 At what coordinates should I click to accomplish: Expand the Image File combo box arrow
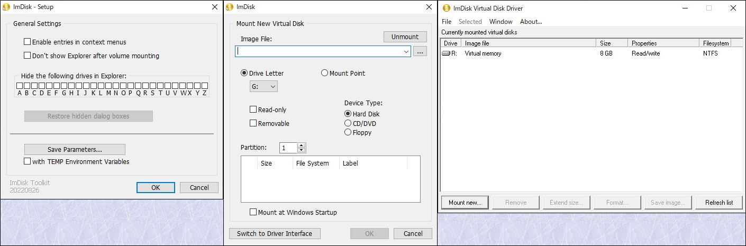pyautogui.click(x=406, y=51)
